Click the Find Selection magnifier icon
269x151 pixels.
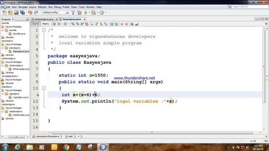pos(73,24)
